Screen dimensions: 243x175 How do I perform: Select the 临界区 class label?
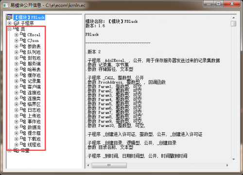coord(34,104)
